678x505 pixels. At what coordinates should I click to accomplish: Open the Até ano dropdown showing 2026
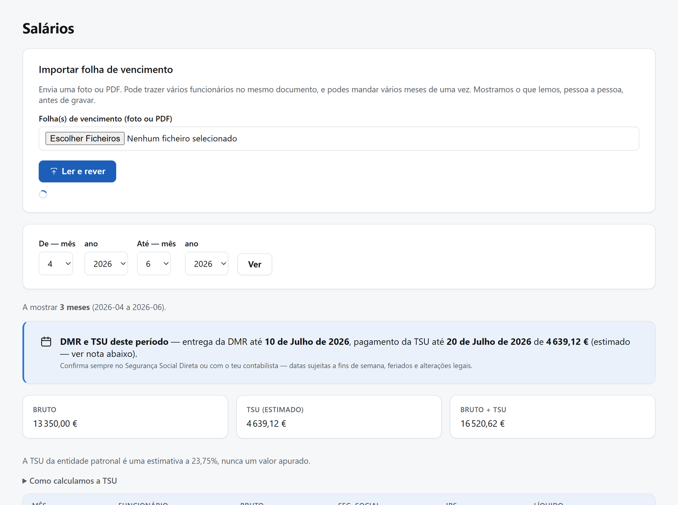pyautogui.click(x=207, y=264)
